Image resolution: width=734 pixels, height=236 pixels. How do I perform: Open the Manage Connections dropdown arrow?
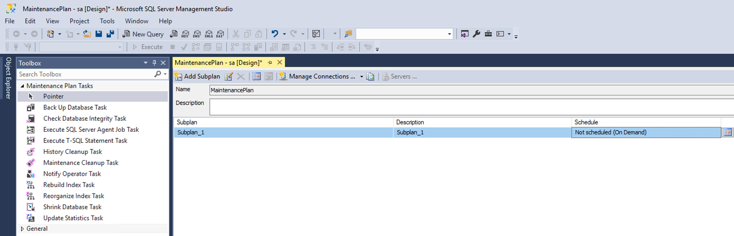(361, 77)
